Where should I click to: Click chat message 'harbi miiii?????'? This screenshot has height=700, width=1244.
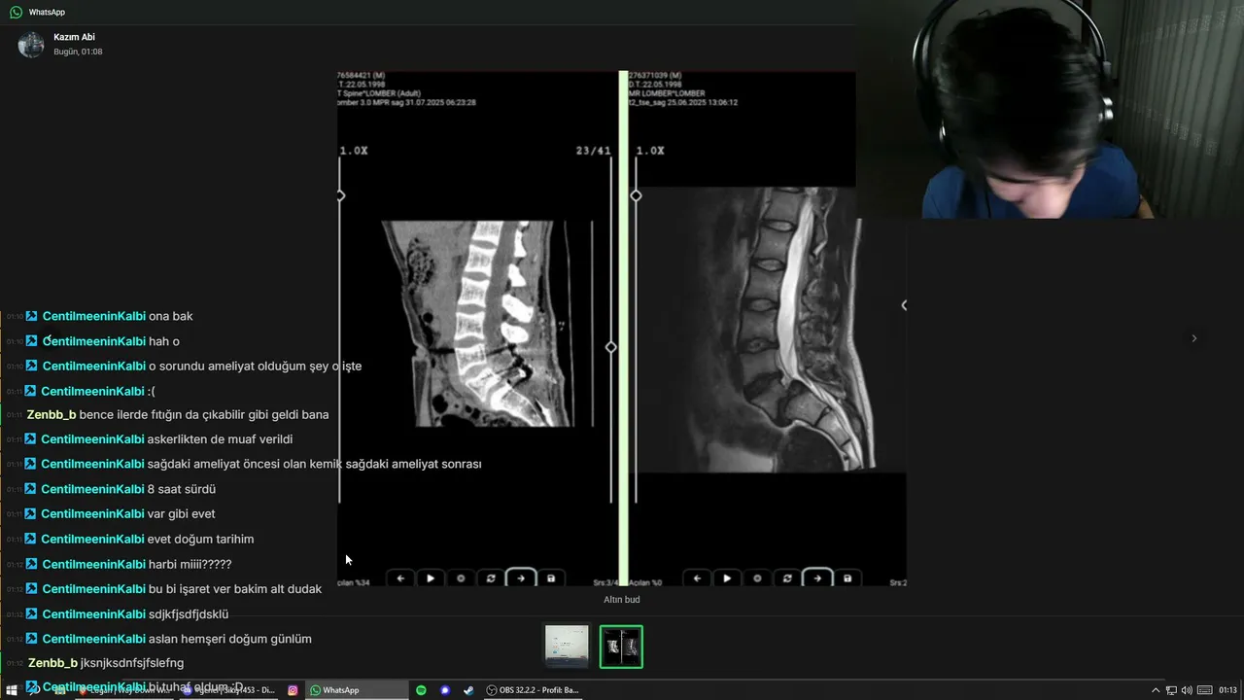[x=190, y=564]
